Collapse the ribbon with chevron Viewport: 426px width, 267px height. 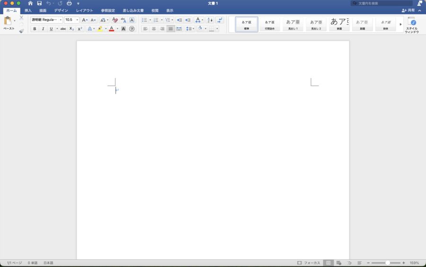pos(420,10)
